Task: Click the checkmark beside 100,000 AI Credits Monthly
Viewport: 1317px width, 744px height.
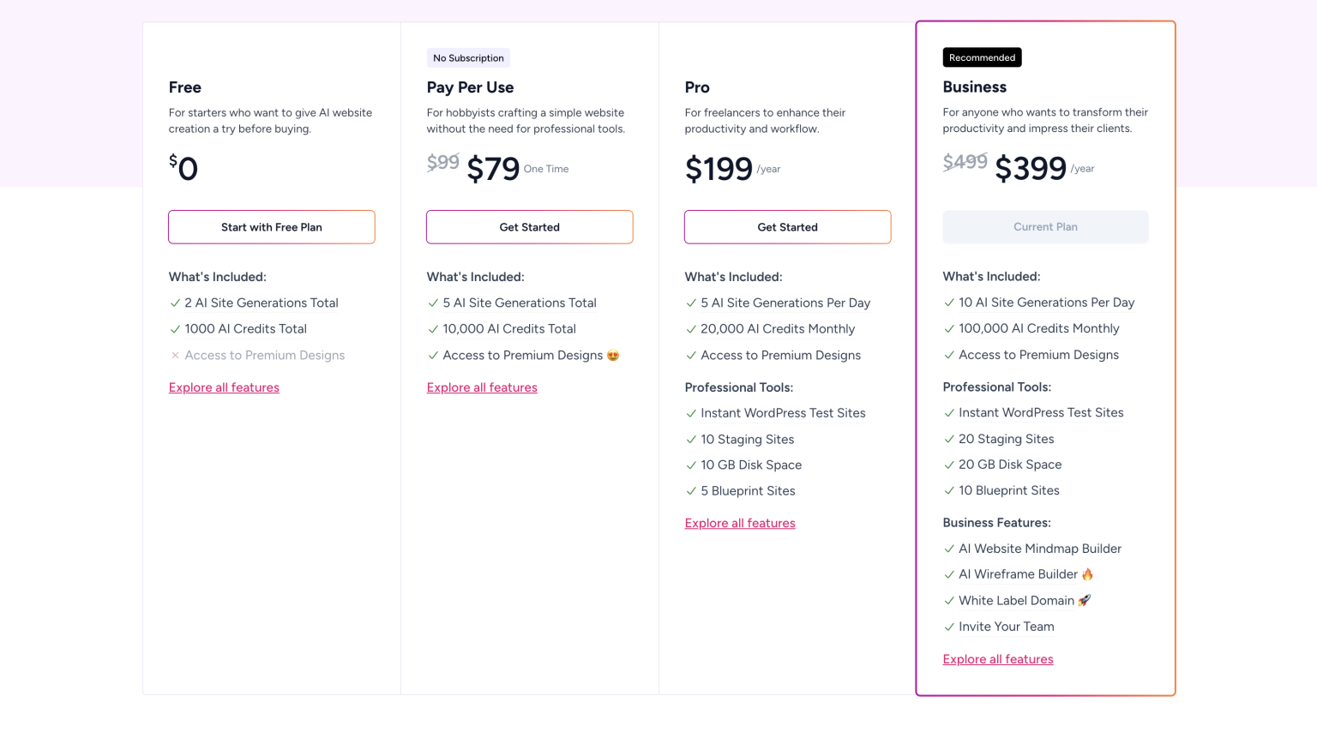Action: [948, 328]
